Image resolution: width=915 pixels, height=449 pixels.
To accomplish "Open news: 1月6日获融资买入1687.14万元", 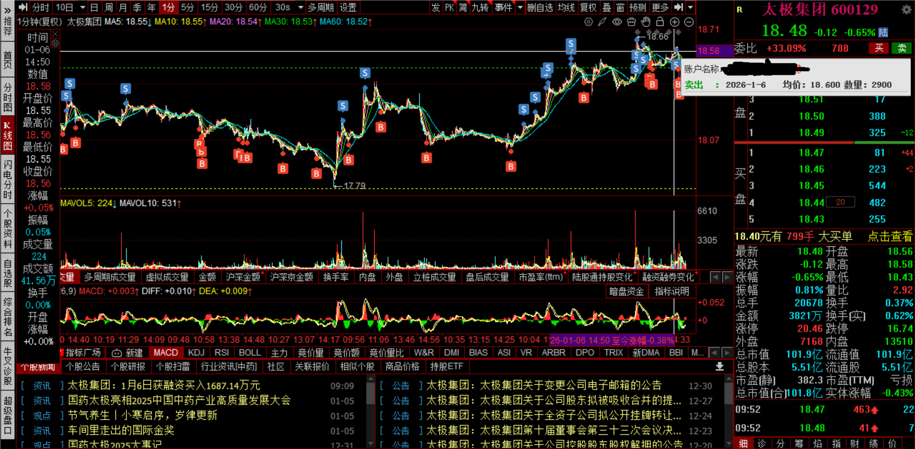I will point(164,386).
